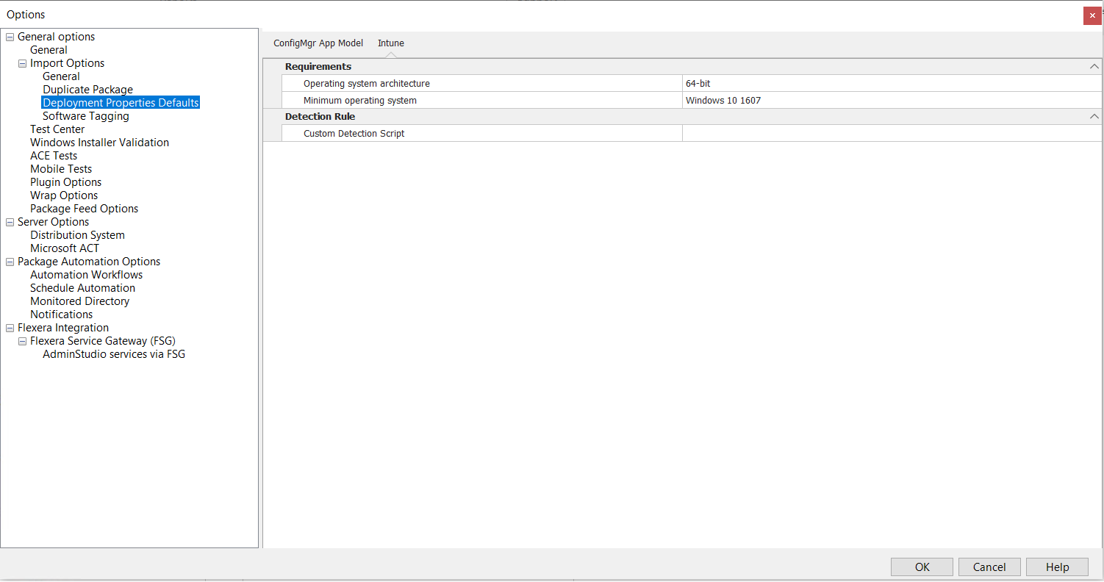The height and width of the screenshot is (582, 1104).
Task: Switch to the Intune tab
Action: tap(390, 43)
